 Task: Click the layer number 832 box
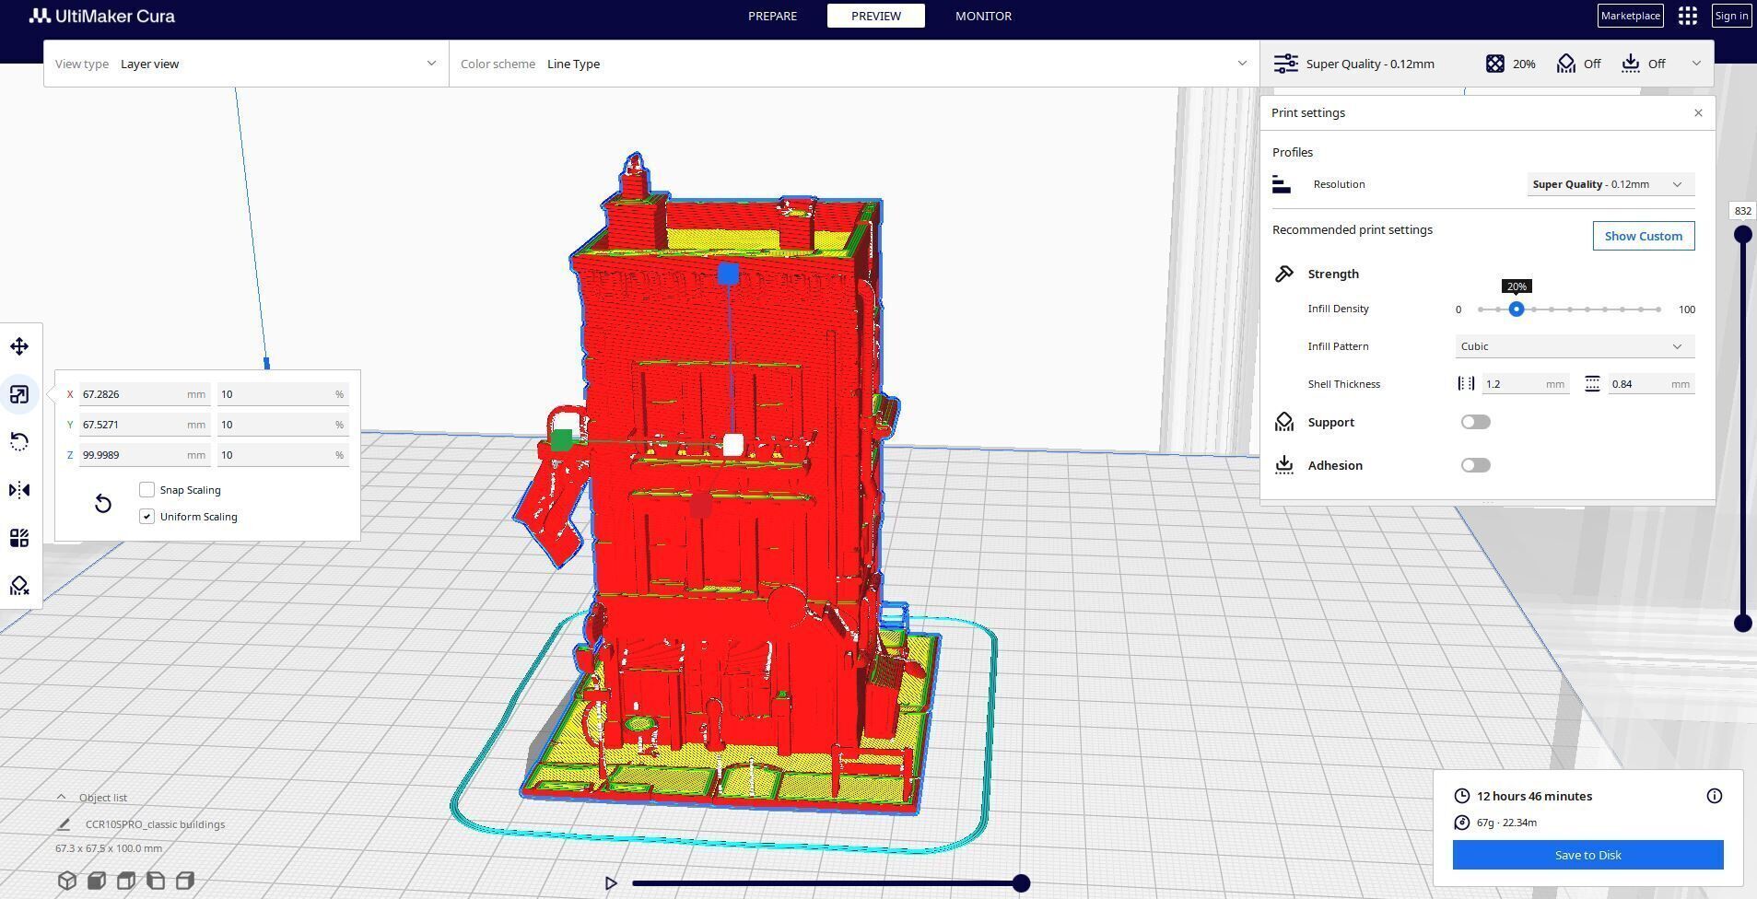point(1742,211)
